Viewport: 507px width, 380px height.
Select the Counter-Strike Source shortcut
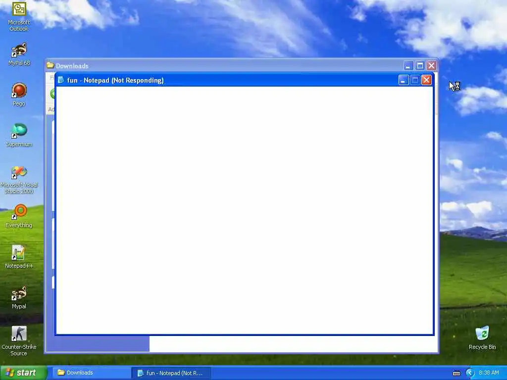(x=19, y=341)
